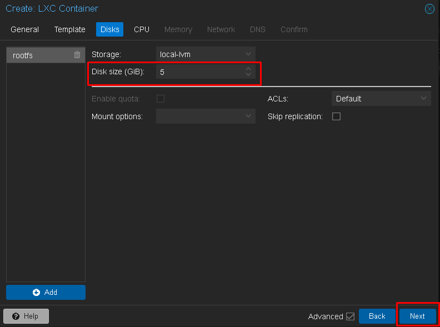Screen dimensions: 440x327
Task: Go to the Next wizard step
Action: pos(417,316)
